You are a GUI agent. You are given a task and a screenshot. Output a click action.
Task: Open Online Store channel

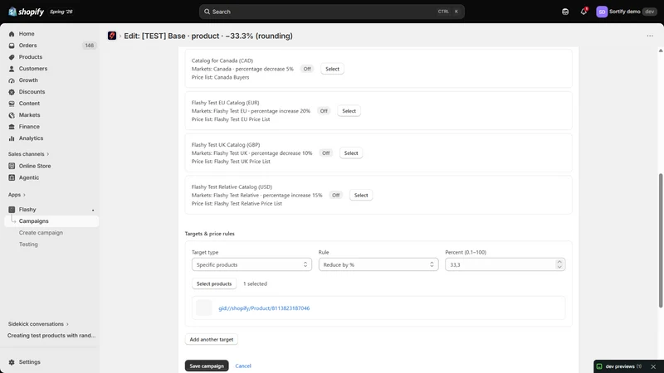34,166
